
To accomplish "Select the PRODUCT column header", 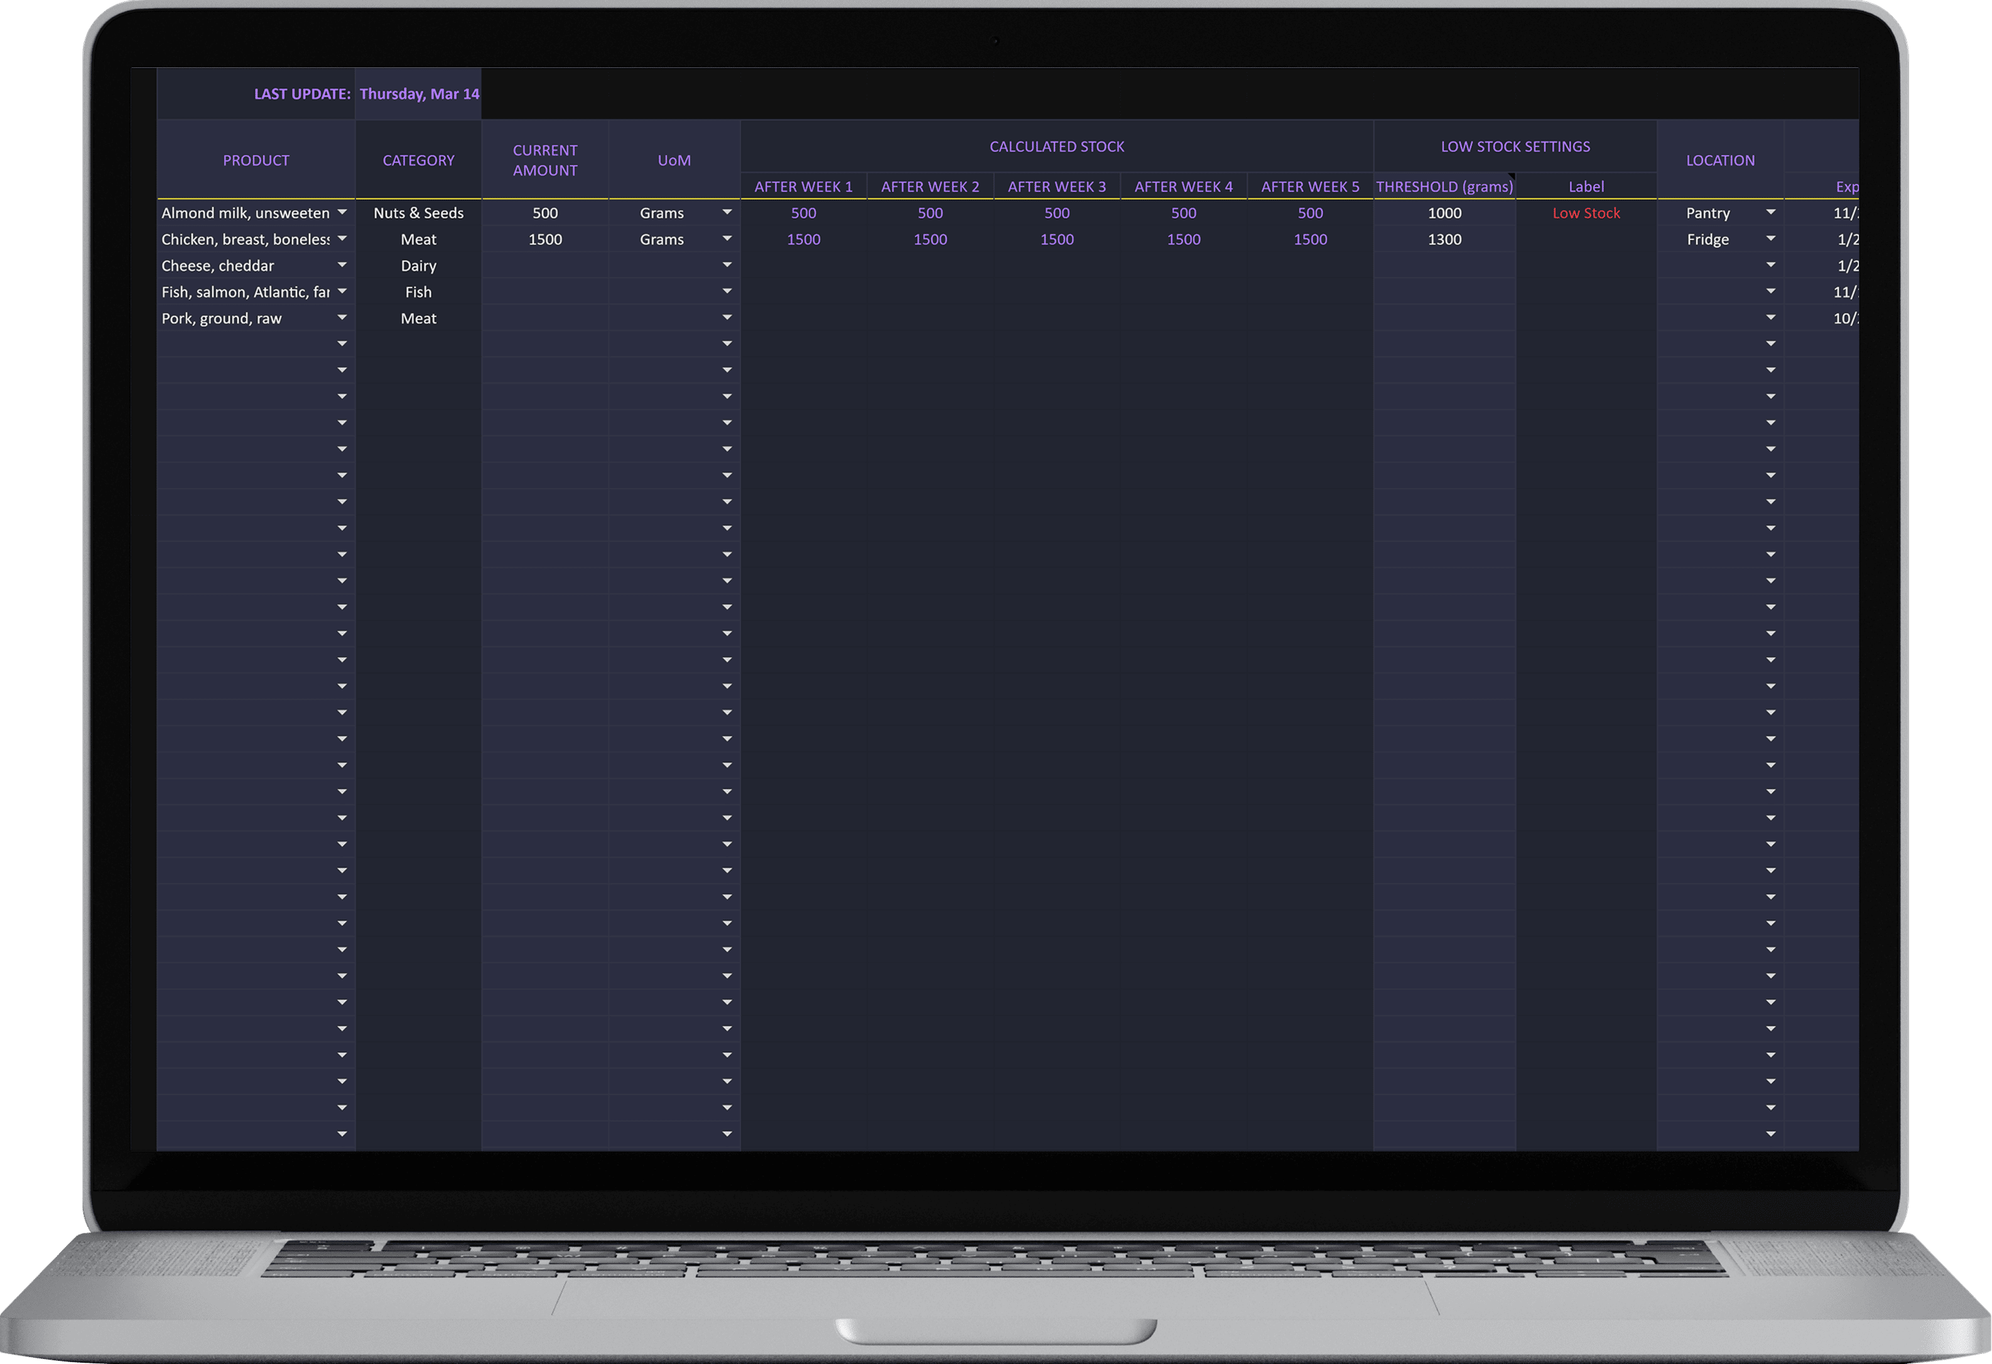I will (x=256, y=160).
